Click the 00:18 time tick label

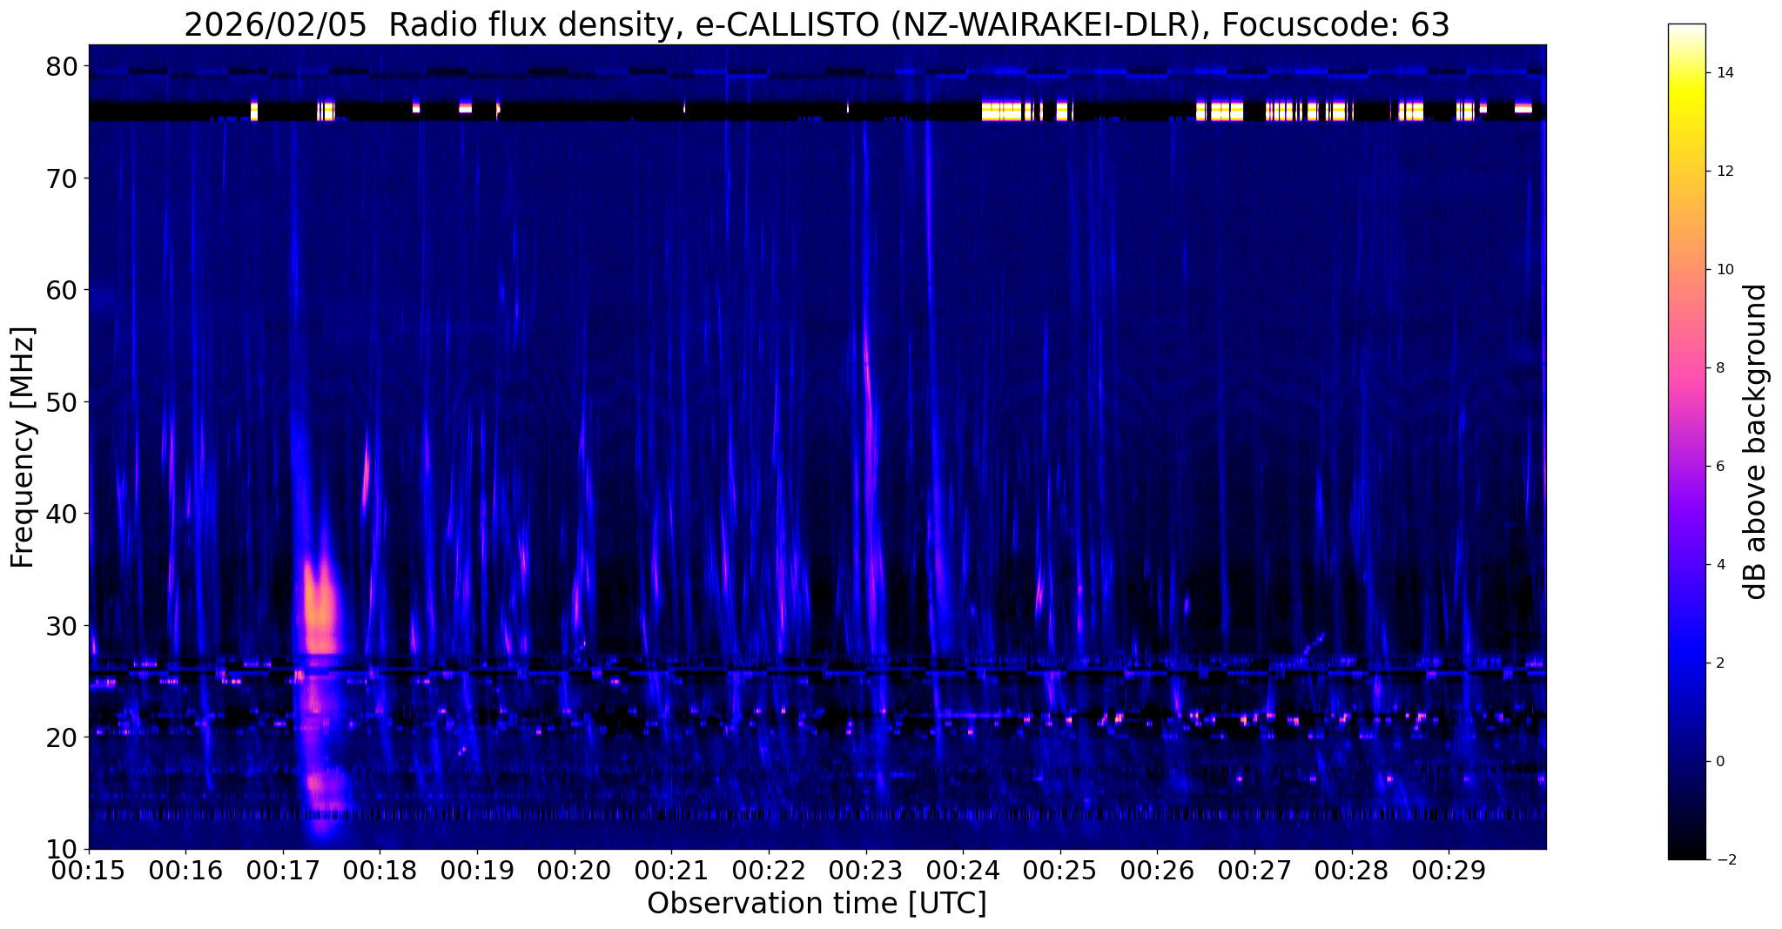coord(380,870)
